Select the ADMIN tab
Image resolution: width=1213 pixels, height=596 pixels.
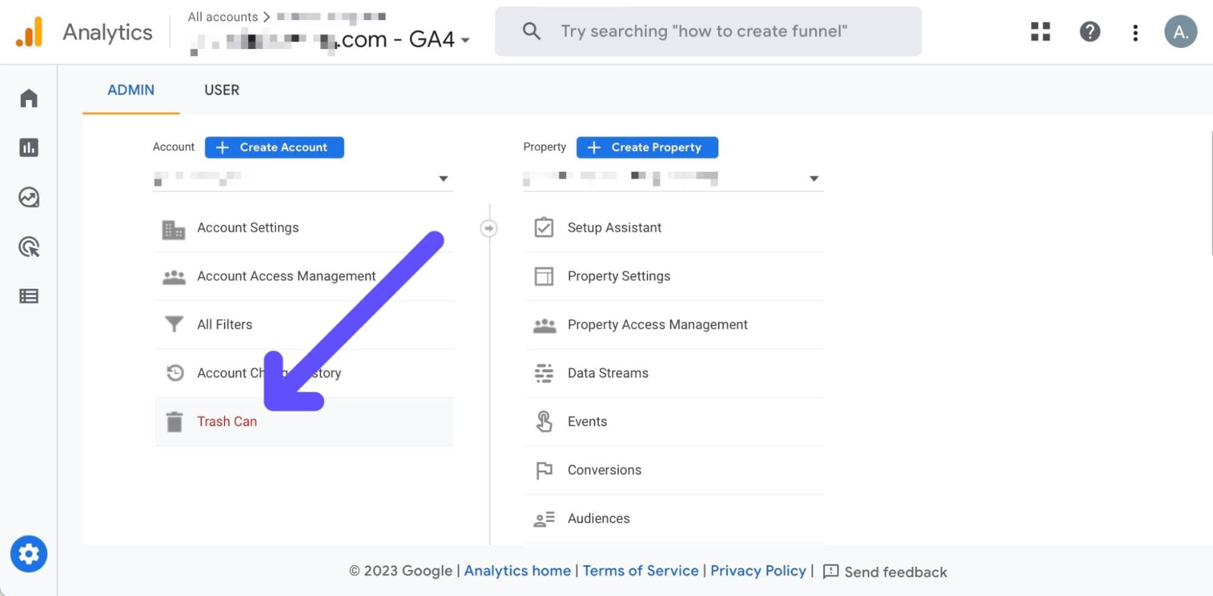[x=130, y=90]
